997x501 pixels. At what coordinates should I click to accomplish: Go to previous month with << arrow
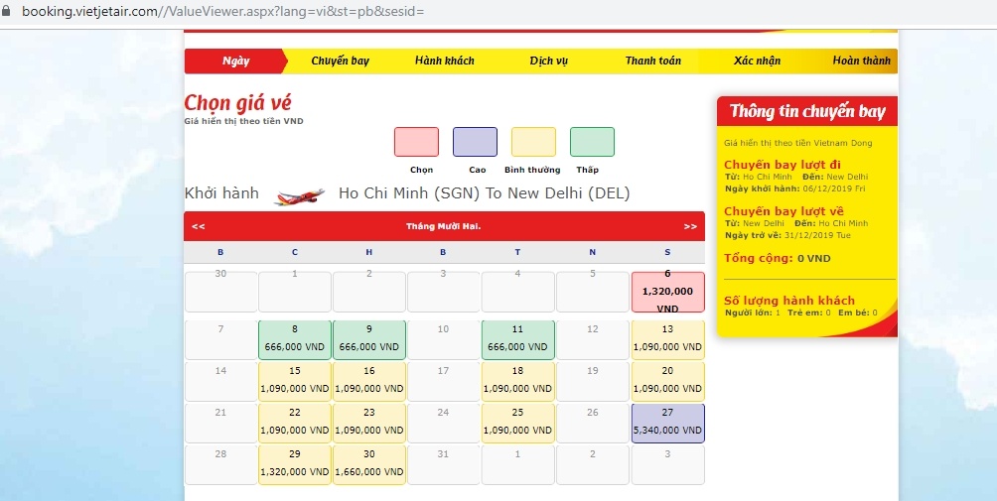coord(199,226)
